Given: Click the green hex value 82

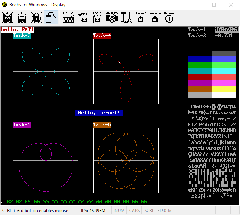Looking at the screenshot, I should (x=10, y=202).
